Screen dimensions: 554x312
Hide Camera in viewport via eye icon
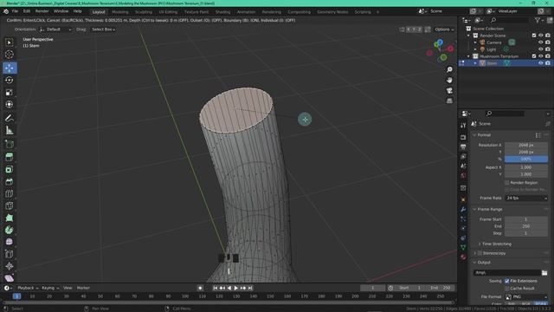tap(540, 42)
